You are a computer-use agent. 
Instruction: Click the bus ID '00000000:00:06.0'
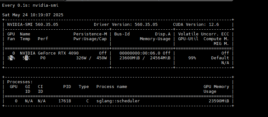pos(140,53)
